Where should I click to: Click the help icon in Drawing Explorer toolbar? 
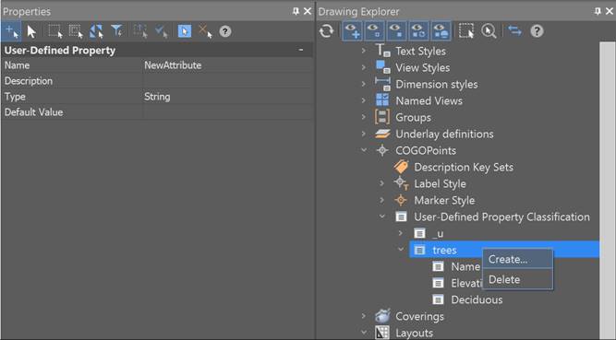click(537, 31)
